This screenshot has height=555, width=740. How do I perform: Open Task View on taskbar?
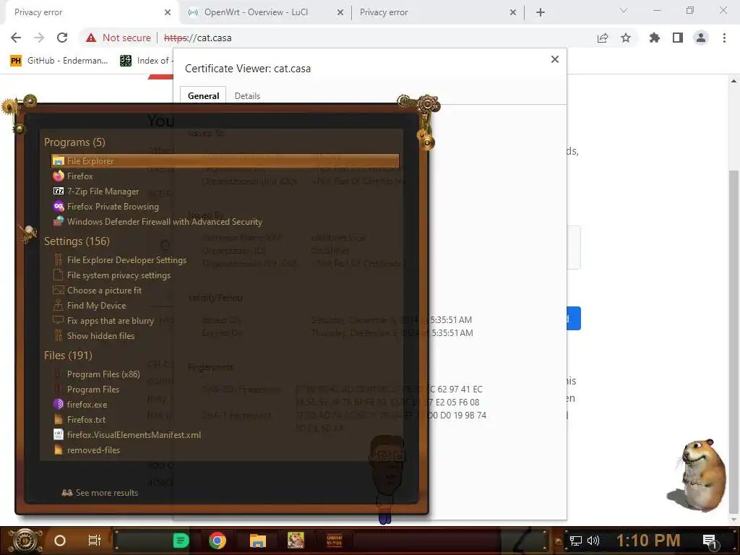click(95, 541)
